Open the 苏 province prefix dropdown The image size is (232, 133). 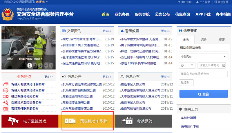pyautogui.click(x=187, y=65)
